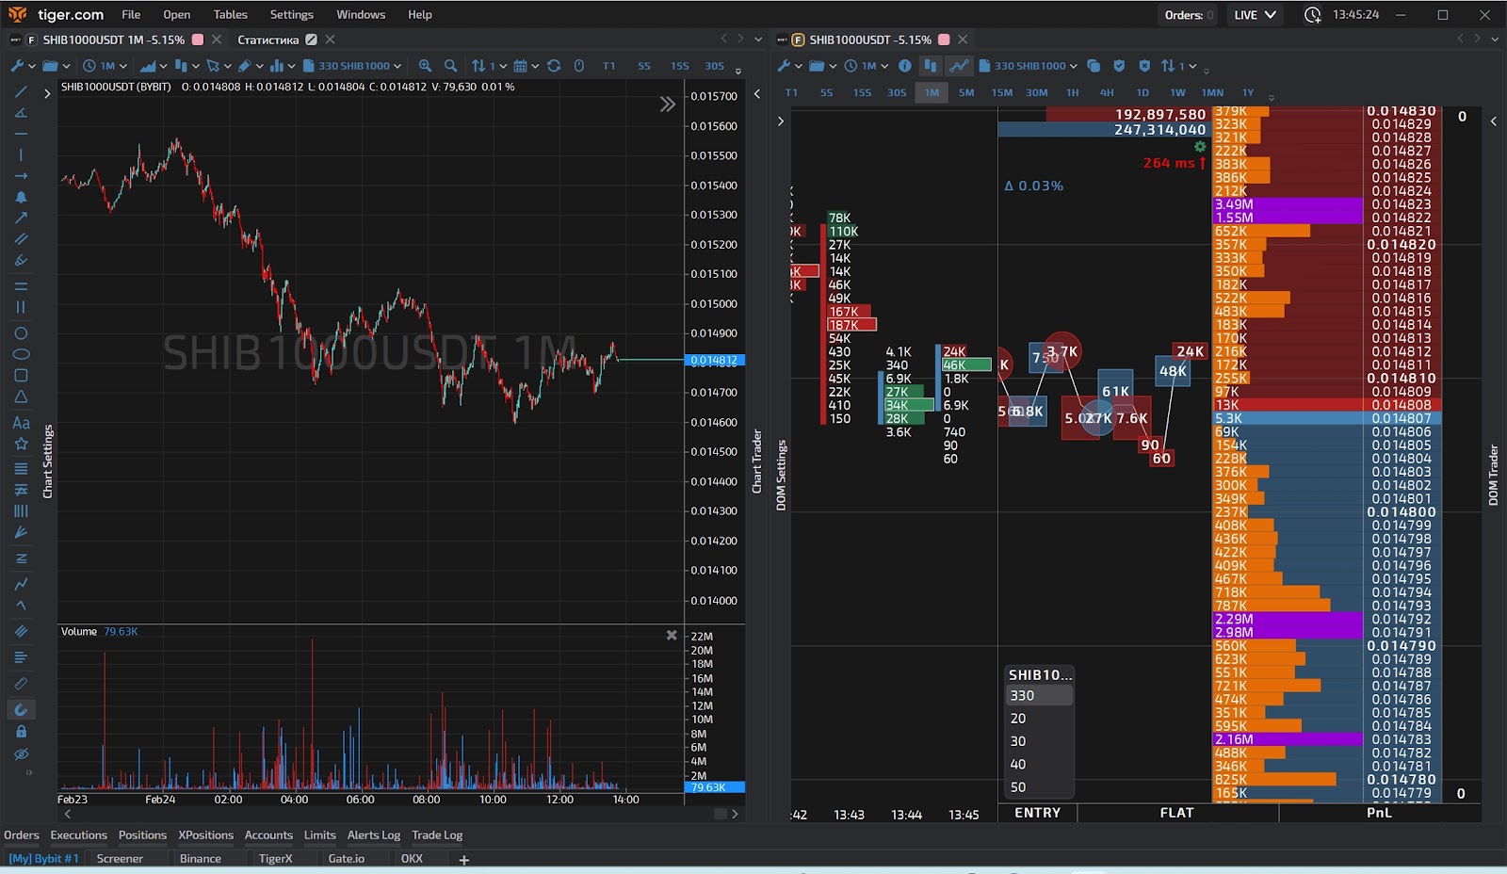Select the ruler measurement tool
Viewport: 1507px width, 874px height.
click(x=21, y=684)
